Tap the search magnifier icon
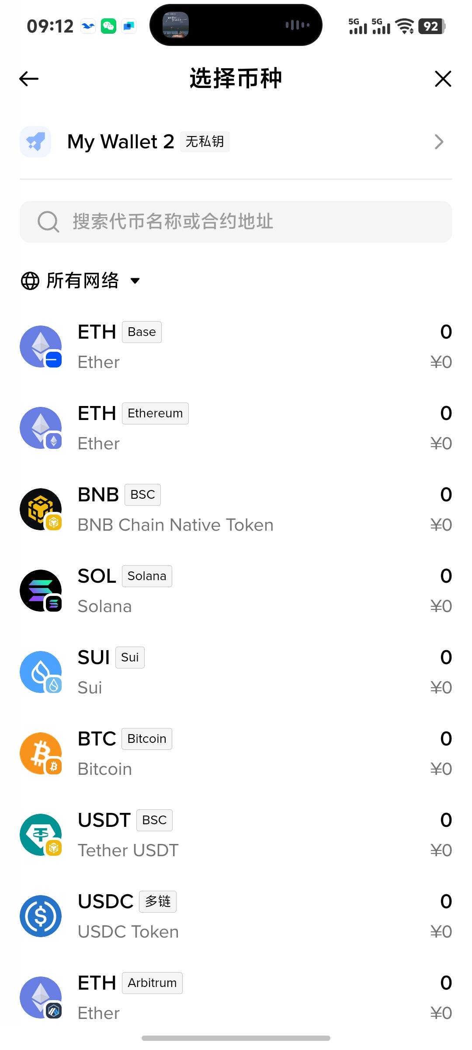 [x=48, y=222]
